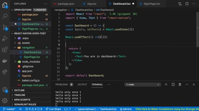Split the terminal panel
The width and height of the screenshot is (199, 111).
[x=173, y=84]
